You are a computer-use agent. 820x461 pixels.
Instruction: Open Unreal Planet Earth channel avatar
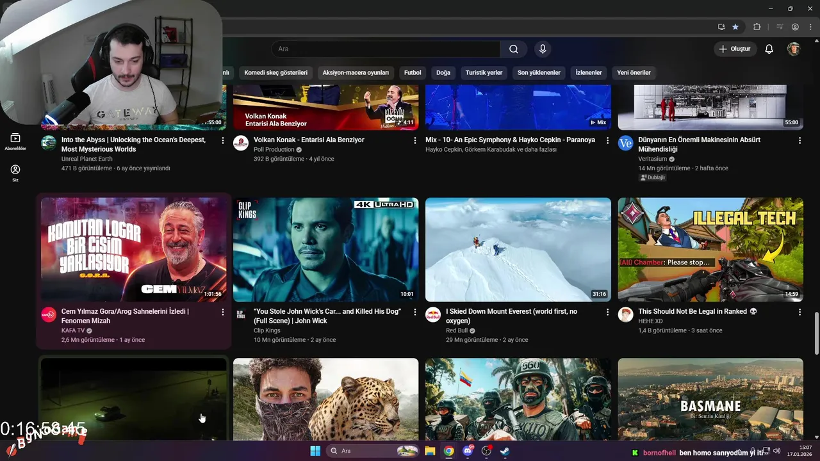coord(49,143)
